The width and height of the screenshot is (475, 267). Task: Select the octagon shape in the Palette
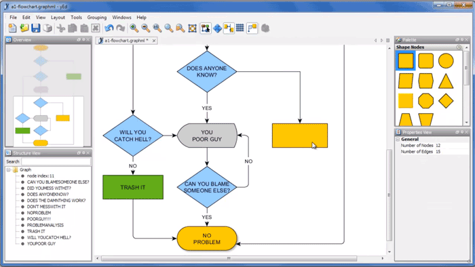click(x=425, y=101)
